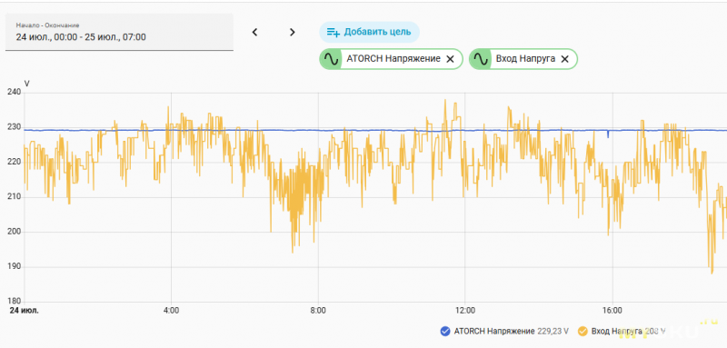Click the 12:00 time axis label
This screenshot has width=727, height=348.
point(465,311)
